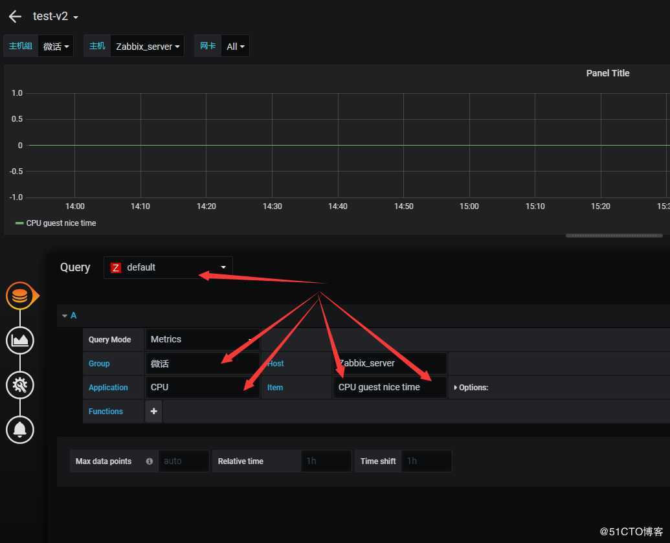Click the Relative time label
The image size is (670, 543).
[x=241, y=461]
